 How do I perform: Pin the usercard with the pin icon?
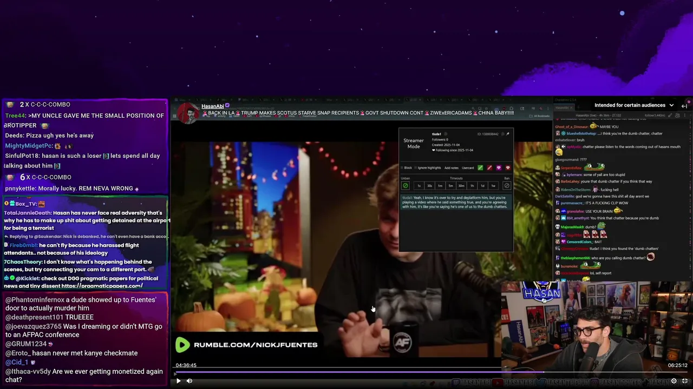[507, 134]
